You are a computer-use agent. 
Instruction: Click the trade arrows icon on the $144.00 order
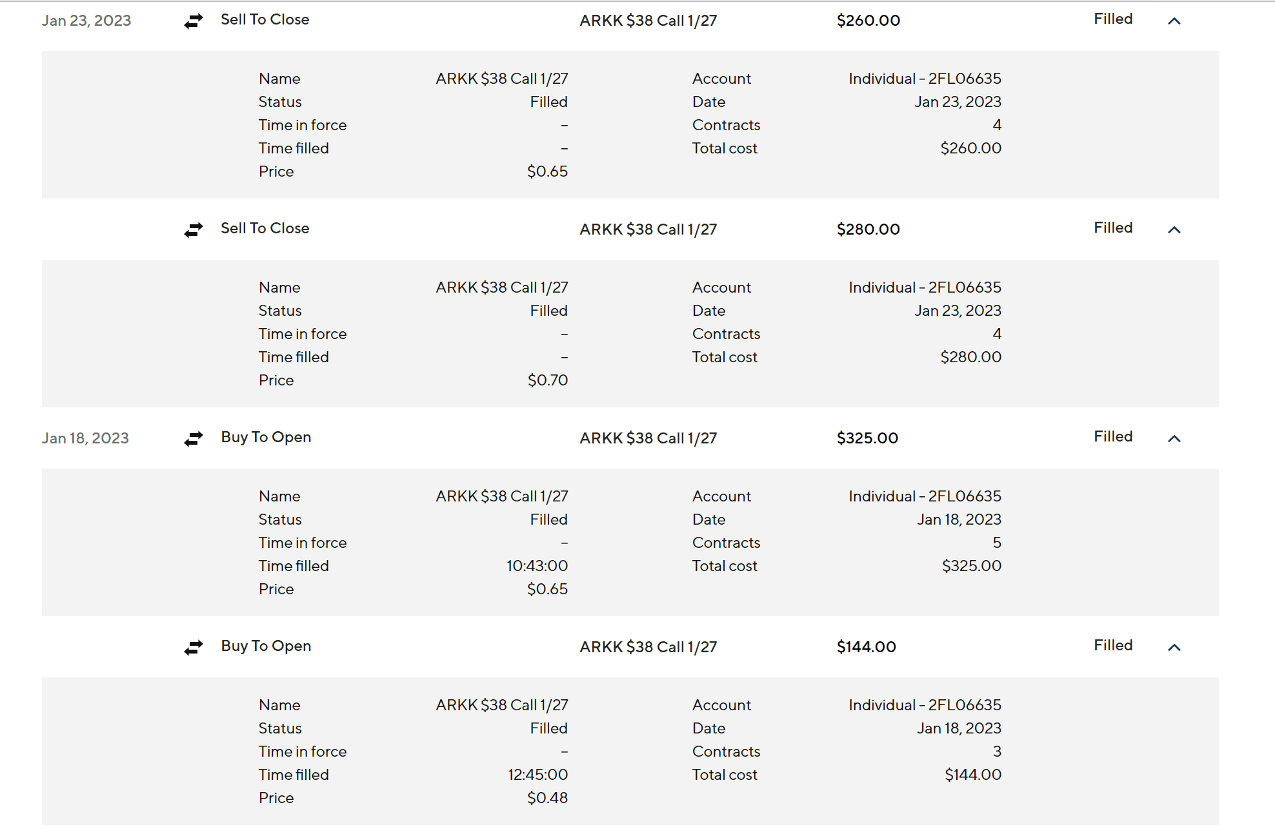[194, 648]
